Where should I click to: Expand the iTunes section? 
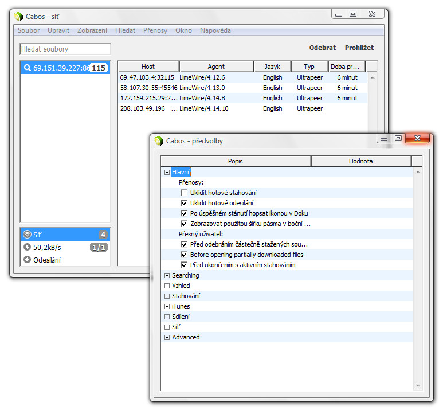click(x=167, y=307)
